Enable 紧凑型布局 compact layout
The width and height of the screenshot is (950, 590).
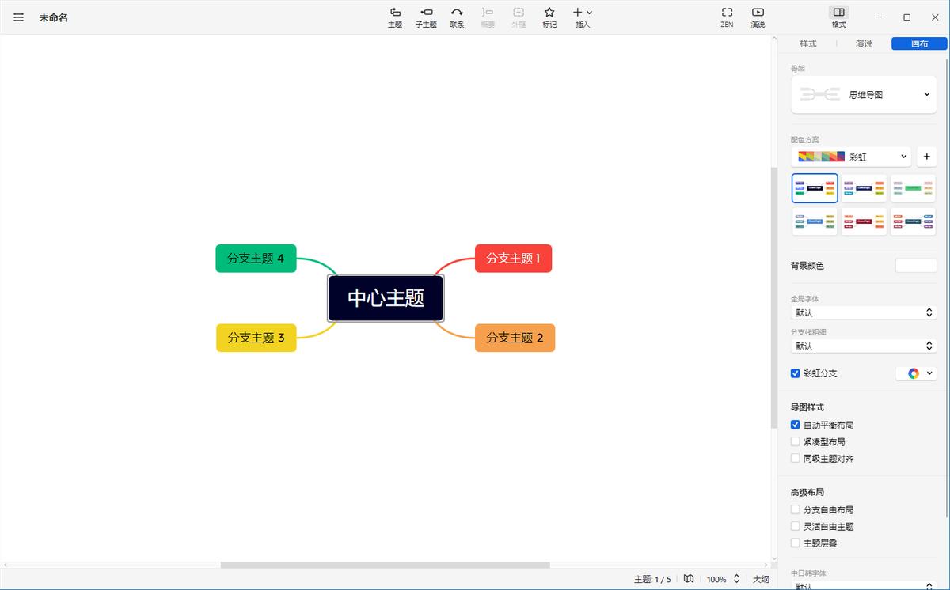tap(795, 441)
